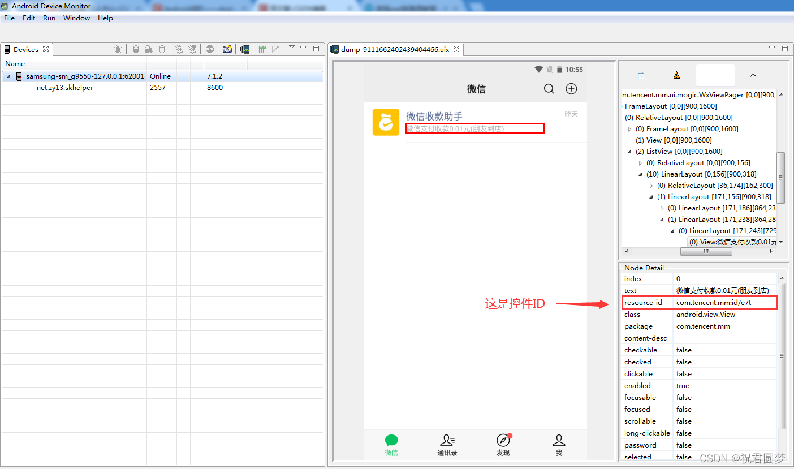Click the hierarchy search input box
794x469 pixels.
coord(715,75)
